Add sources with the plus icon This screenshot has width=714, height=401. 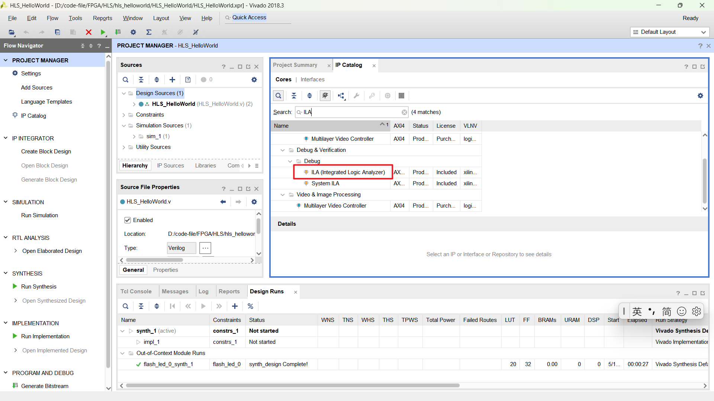coord(172,79)
